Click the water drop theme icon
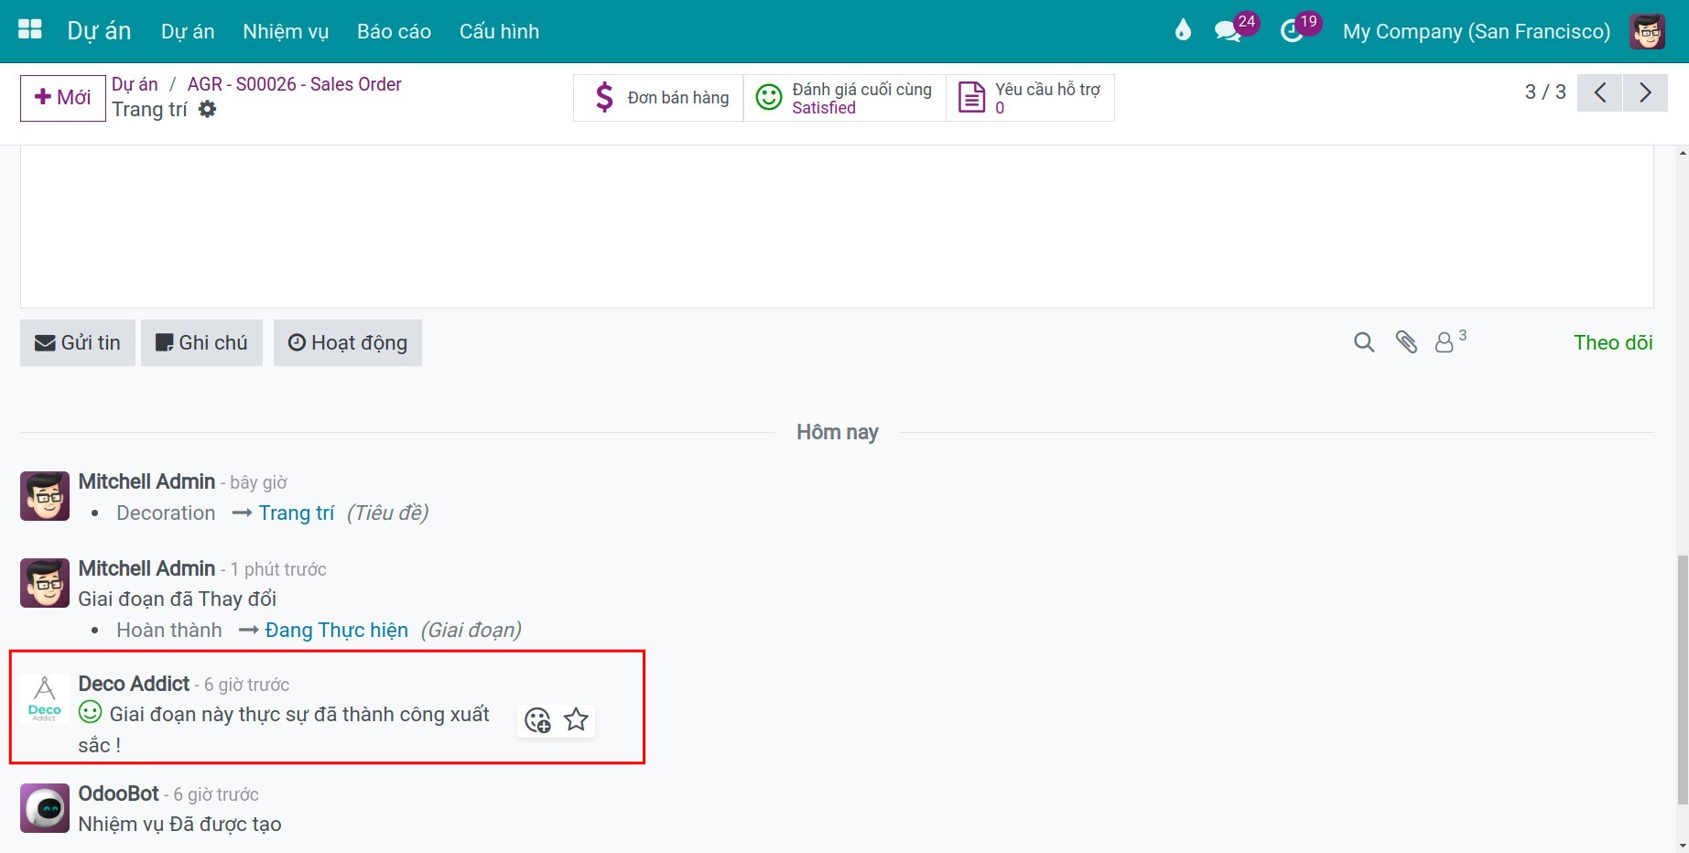Viewport: 1689px width, 853px height. (x=1183, y=31)
